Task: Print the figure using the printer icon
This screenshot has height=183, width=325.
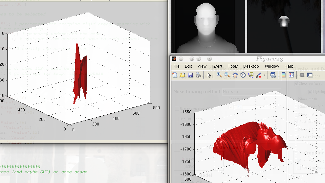Action: click(198, 75)
